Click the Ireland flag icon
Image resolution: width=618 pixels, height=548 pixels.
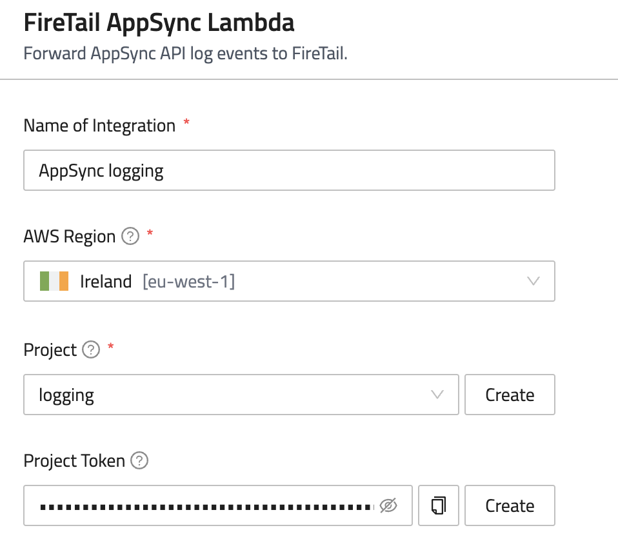coord(54,281)
